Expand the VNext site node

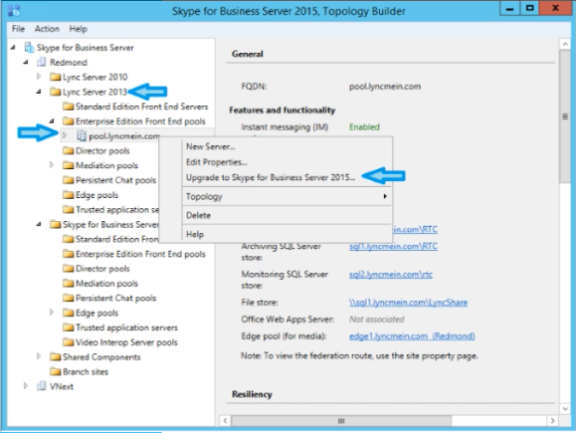(x=26, y=386)
